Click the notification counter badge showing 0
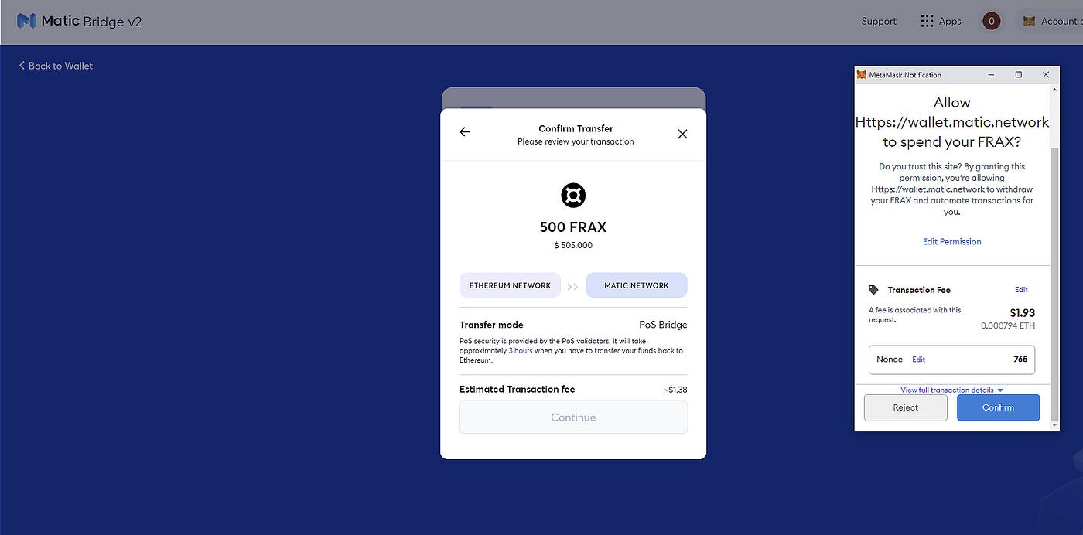1083x535 pixels. 991,21
